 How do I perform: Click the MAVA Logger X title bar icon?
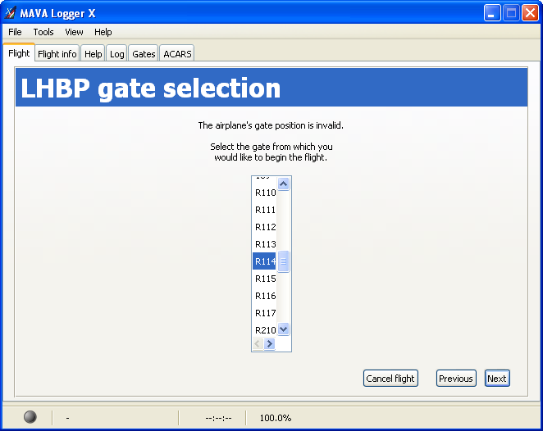(11, 13)
